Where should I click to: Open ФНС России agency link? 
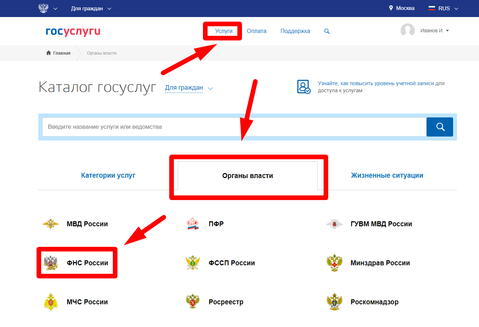click(87, 263)
